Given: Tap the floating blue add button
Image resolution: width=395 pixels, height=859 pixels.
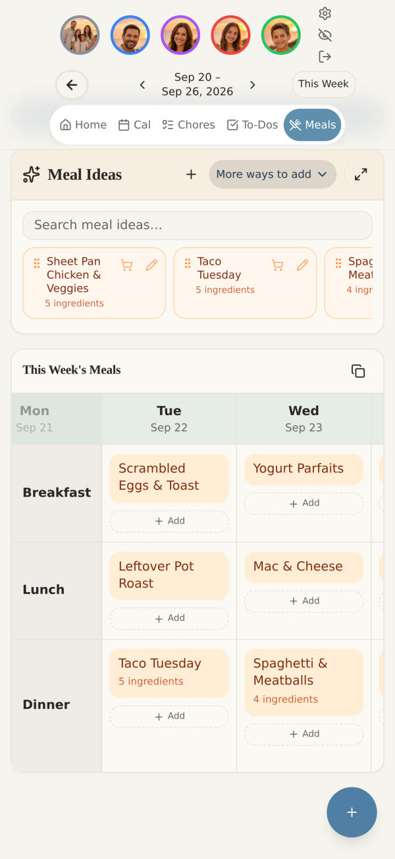Looking at the screenshot, I should [x=352, y=812].
